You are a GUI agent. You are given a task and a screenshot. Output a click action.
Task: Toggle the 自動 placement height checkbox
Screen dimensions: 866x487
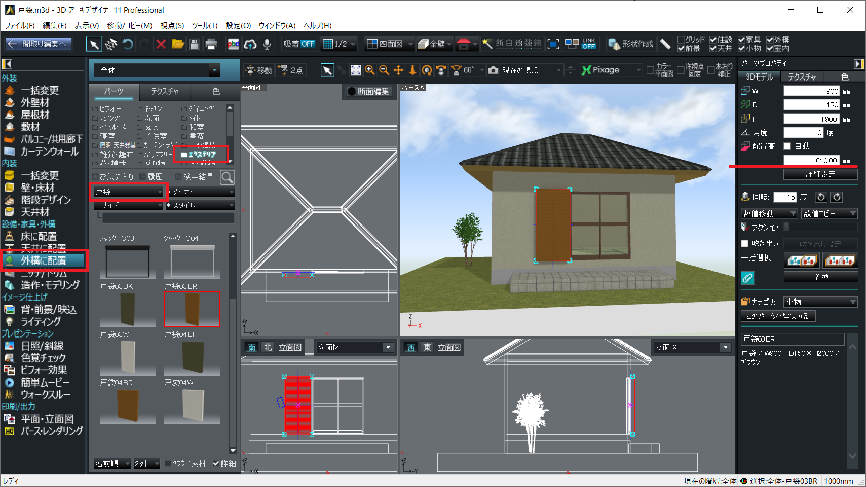tap(787, 146)
